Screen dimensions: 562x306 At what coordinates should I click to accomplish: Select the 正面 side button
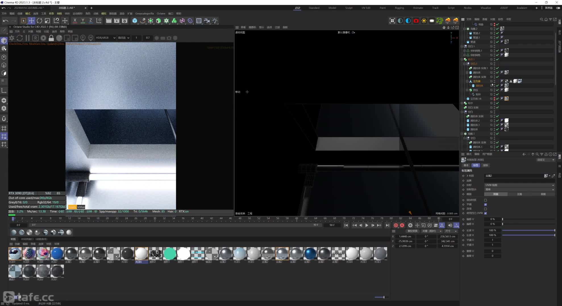click(519, 194)
